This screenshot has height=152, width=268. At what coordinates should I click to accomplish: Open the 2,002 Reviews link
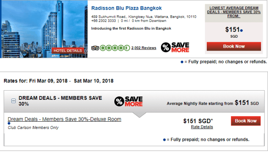click(144, 48)
